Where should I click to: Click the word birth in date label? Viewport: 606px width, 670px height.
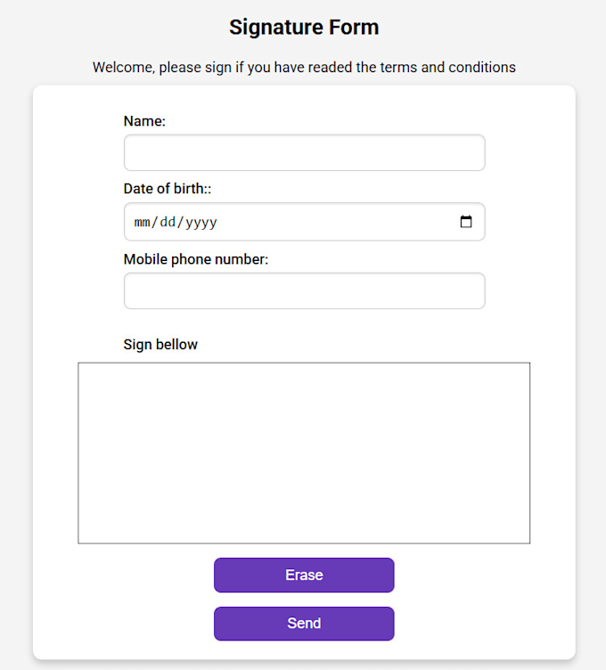pyautogui.click(x=189, y=189)
